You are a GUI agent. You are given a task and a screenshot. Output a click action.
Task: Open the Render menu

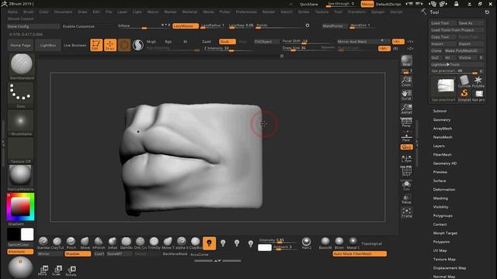coord(269,12)
